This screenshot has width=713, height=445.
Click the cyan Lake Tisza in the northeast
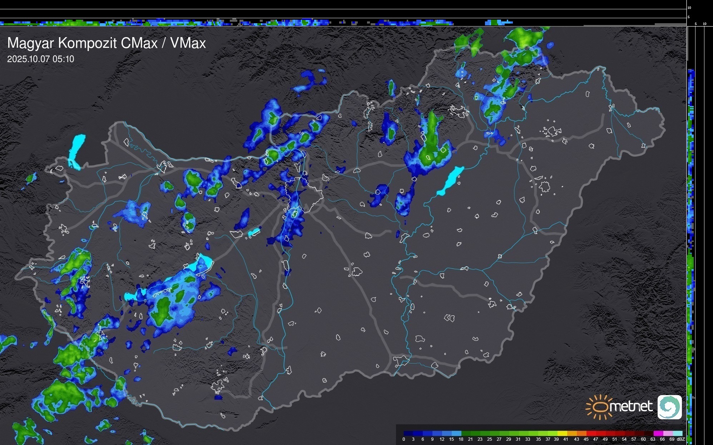point(450,180)
